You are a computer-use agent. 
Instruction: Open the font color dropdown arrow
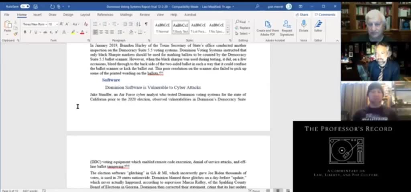(87, 32)
